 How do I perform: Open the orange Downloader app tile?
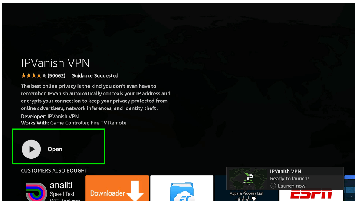[x=117, y=188]
